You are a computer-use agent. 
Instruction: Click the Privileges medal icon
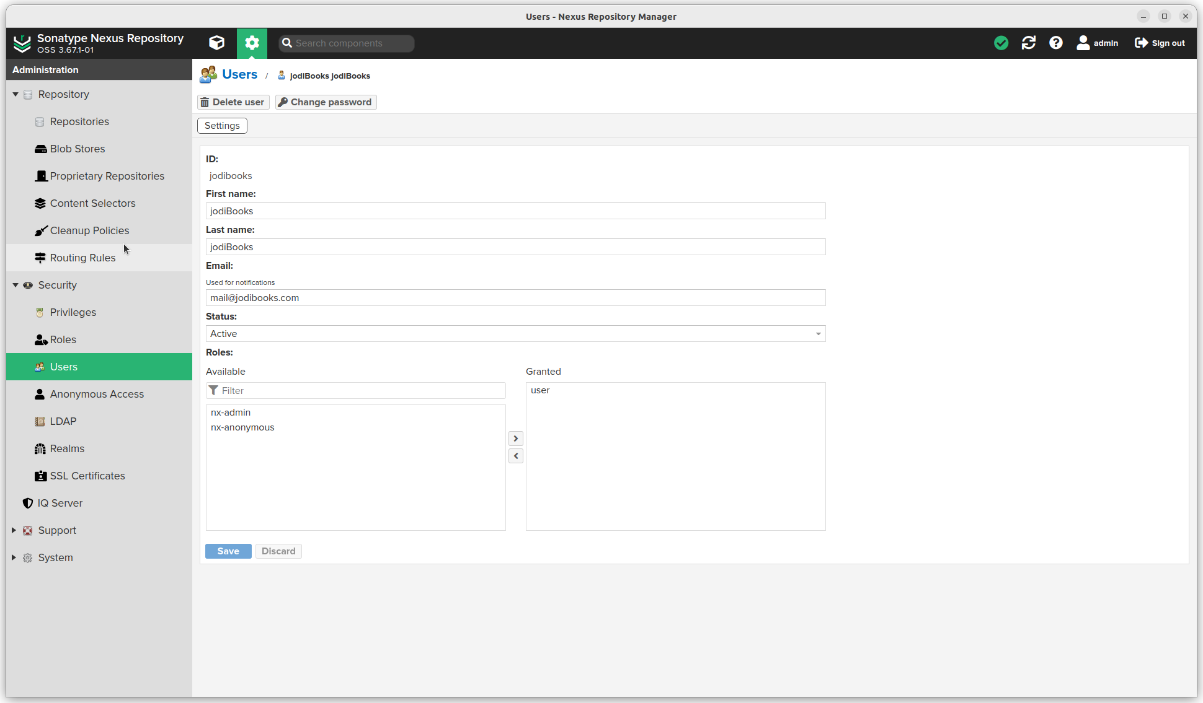coord(40,312)
